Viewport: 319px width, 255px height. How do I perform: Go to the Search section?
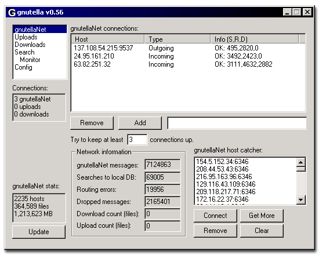(x=24, y=52)
